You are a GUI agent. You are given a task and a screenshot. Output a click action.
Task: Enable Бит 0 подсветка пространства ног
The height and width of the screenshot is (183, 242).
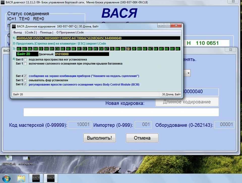point(25,59)
